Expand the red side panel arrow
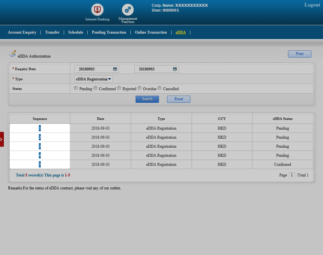 pos(2,139)
